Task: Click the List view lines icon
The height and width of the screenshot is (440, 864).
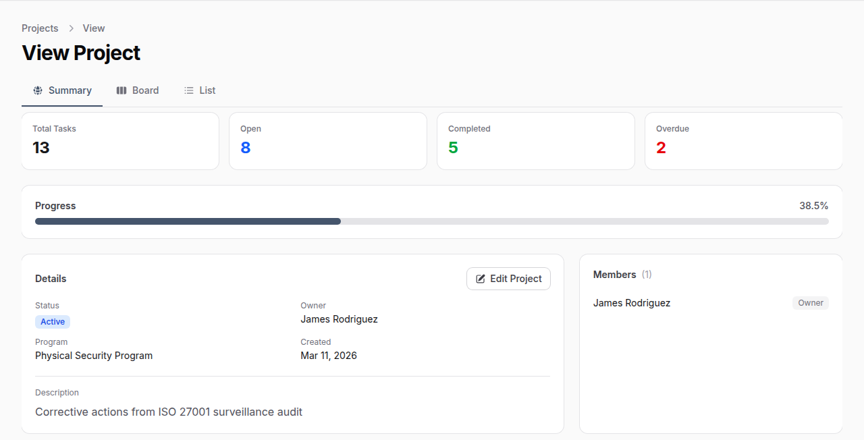Action: click(x=188, y=90)
